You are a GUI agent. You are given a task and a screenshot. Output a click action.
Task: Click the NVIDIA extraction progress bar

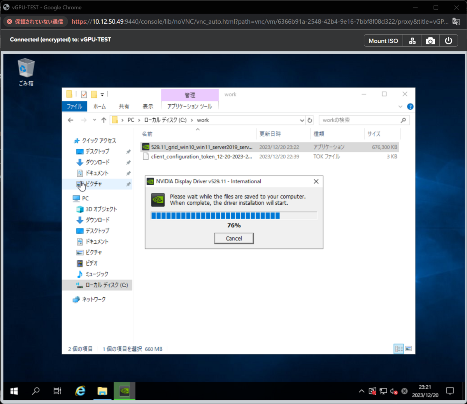234,216
